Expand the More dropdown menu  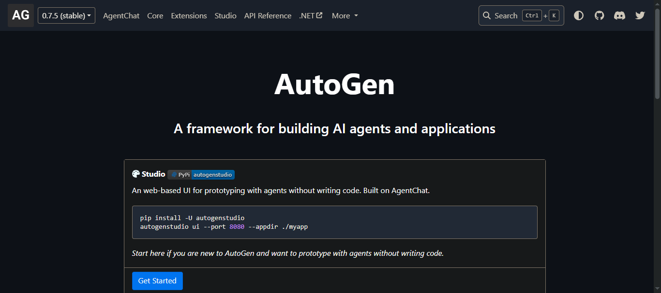pyautogui.click(x=345, y=15)
